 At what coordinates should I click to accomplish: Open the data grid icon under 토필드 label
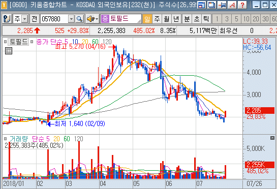pyautogui.click(x=9, y=51)
